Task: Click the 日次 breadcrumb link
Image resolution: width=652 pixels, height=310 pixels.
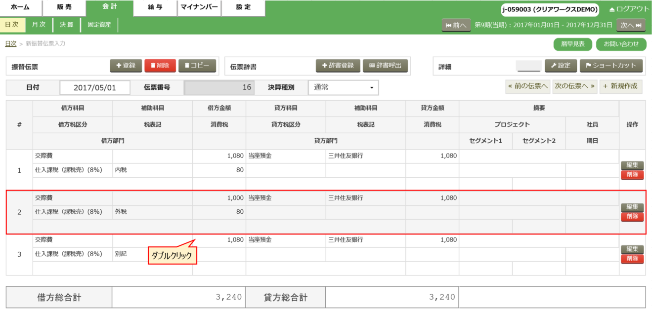Action: point(11,43)
